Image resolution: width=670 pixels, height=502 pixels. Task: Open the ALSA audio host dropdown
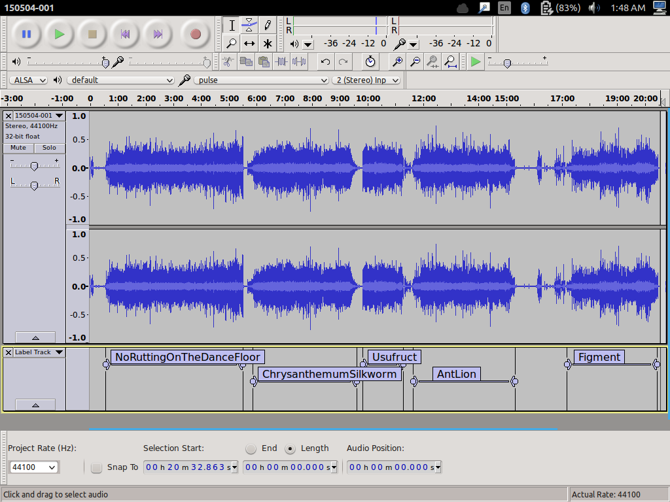pos(28,80)
